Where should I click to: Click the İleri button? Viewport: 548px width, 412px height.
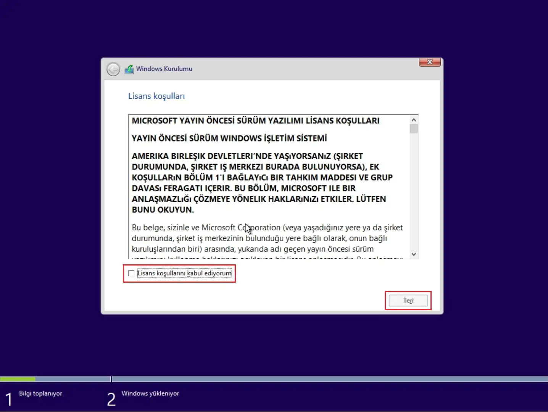(x=408, y=300)
